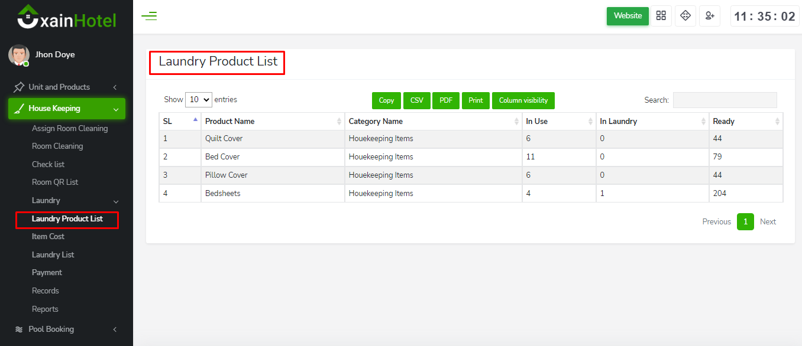Image resolution: width=802 pixels, height=346 pixels.
Task: Open Column visibility options
Action: point(523,100)
